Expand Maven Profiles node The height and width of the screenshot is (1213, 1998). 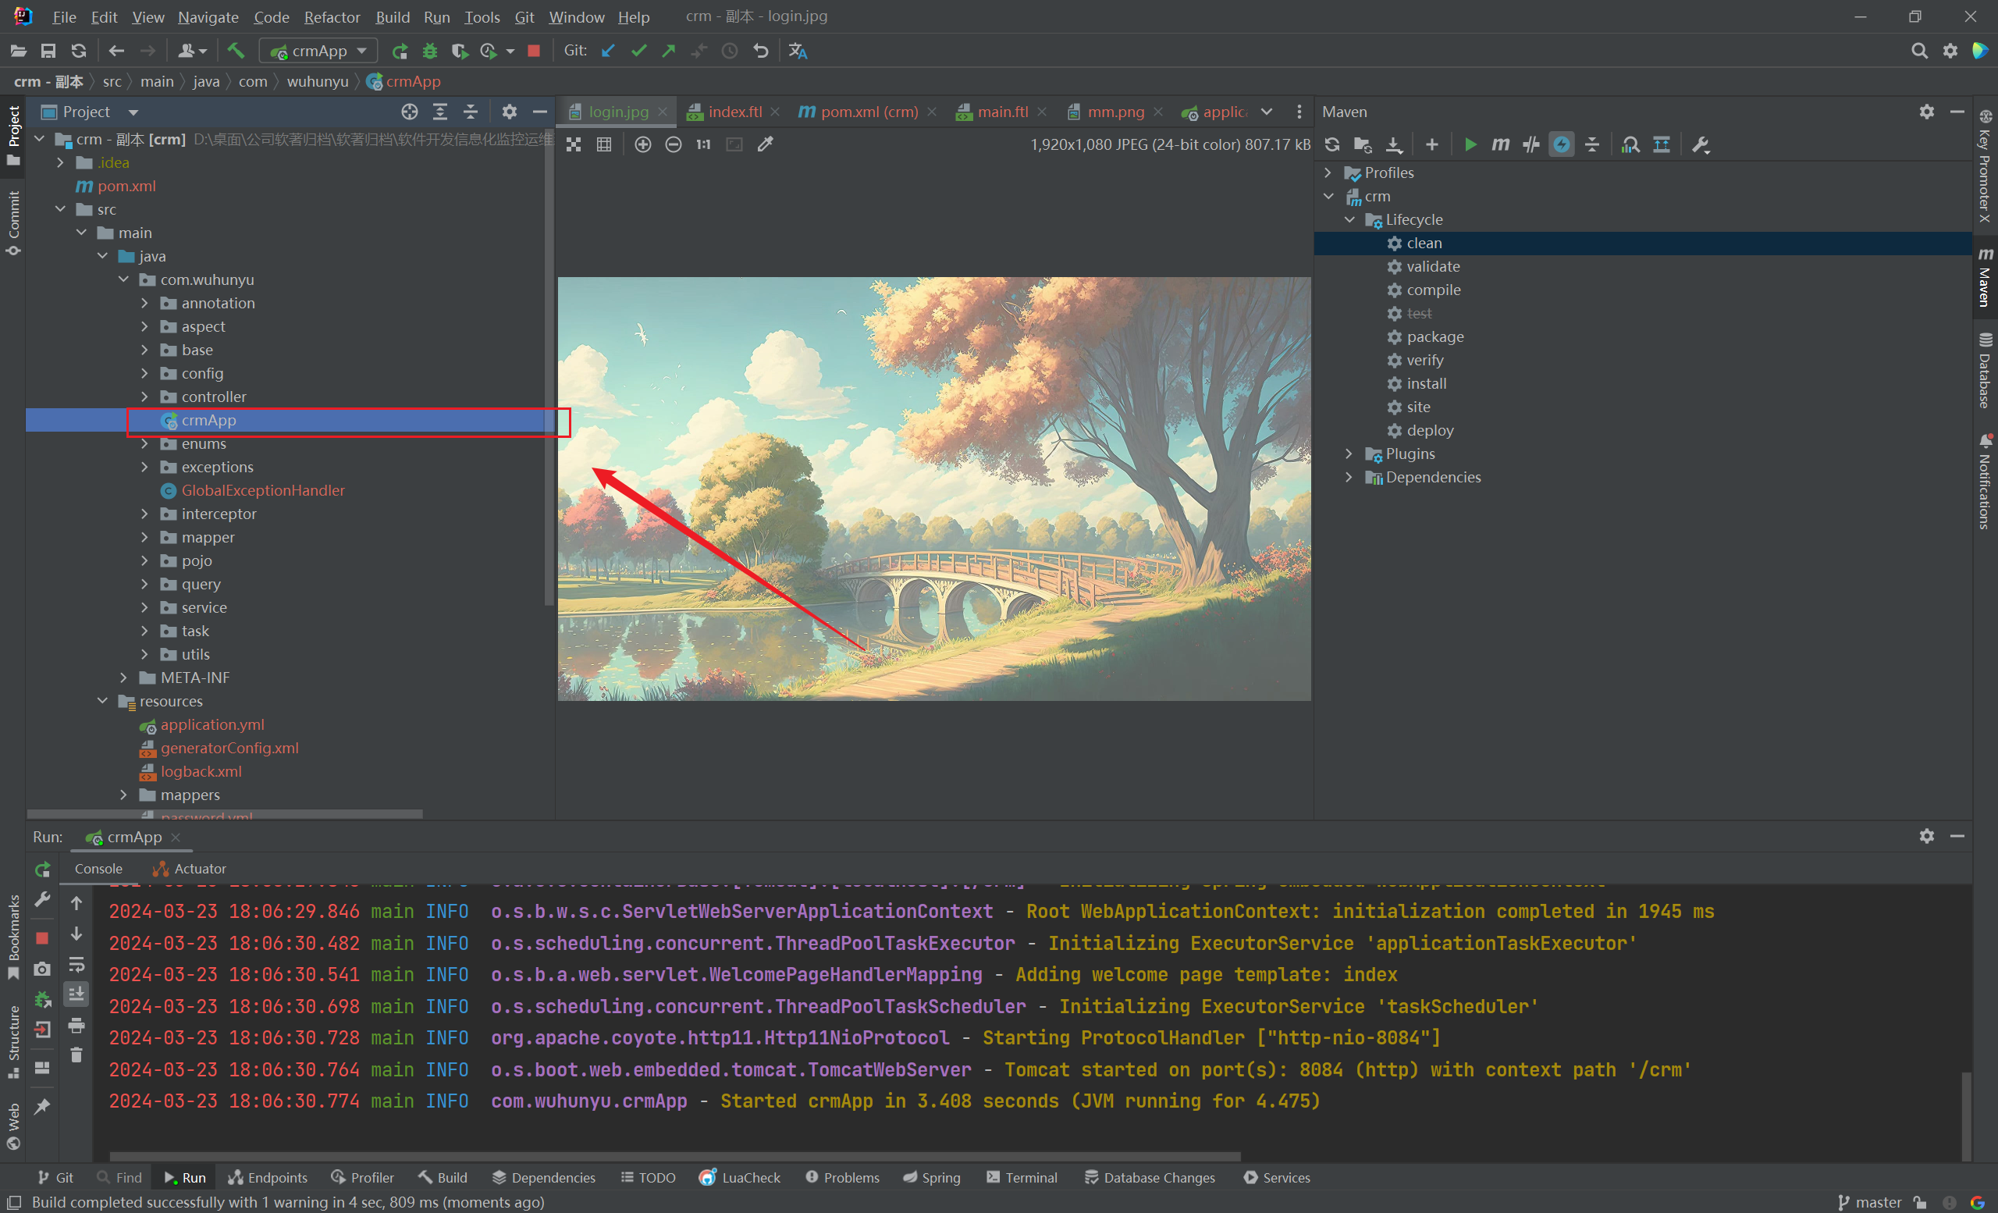click(1328, 173)
